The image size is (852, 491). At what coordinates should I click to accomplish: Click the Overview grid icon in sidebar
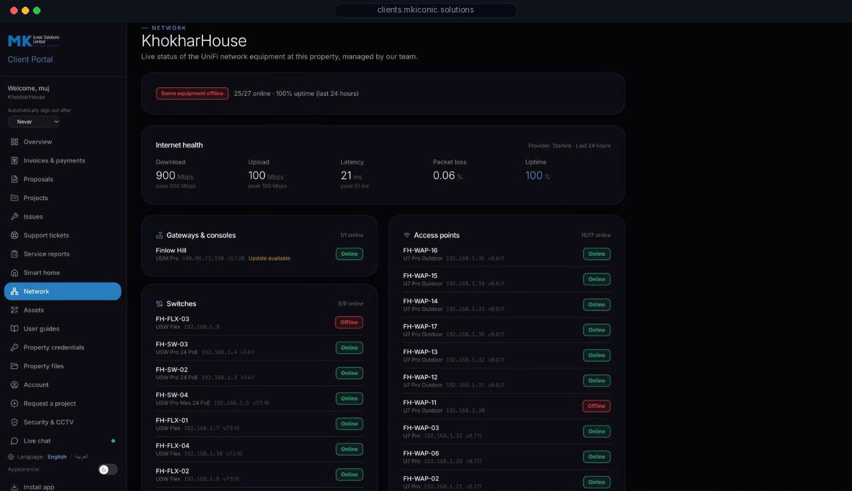click(14, 142)
